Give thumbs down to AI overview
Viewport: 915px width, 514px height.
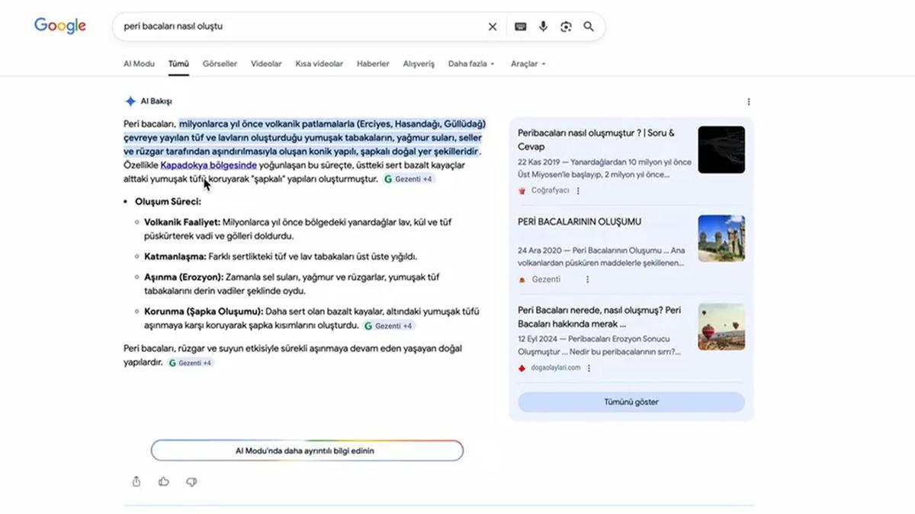click(x=191, y=481)
